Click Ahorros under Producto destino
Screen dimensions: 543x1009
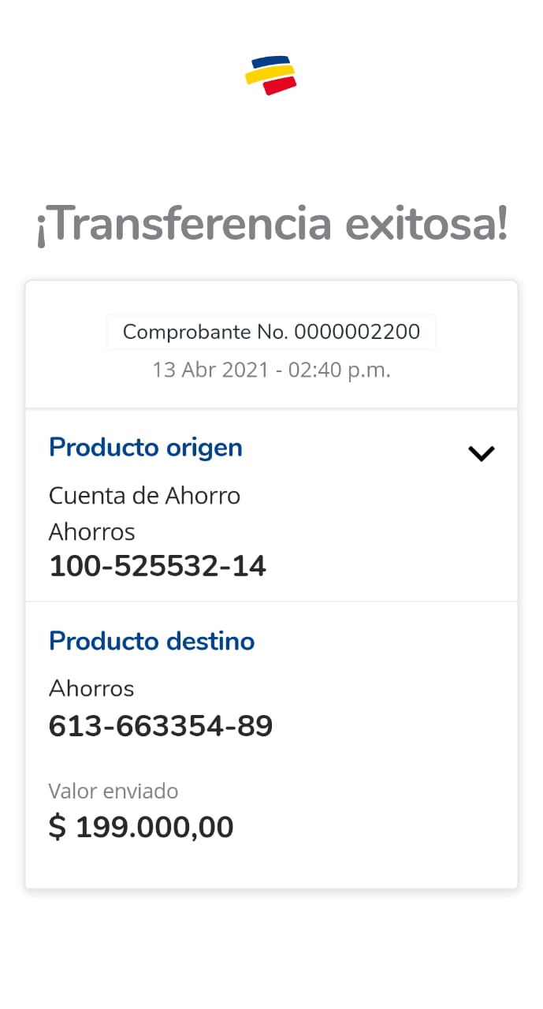pyautogui.click(x=91, y=688)
